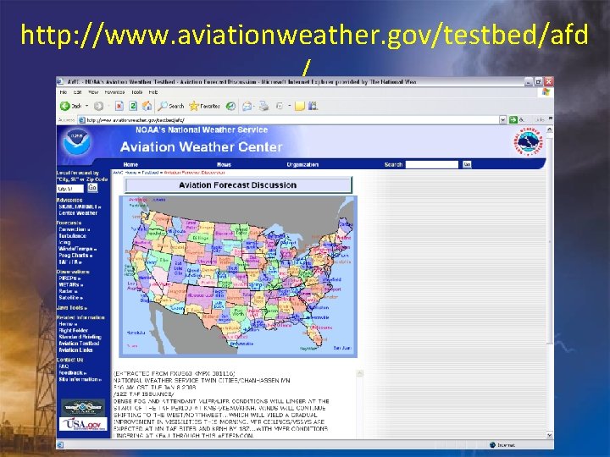Open the Feedback sidebar link
The height and width of the screenshot is (457, 610).
point(71,372)
